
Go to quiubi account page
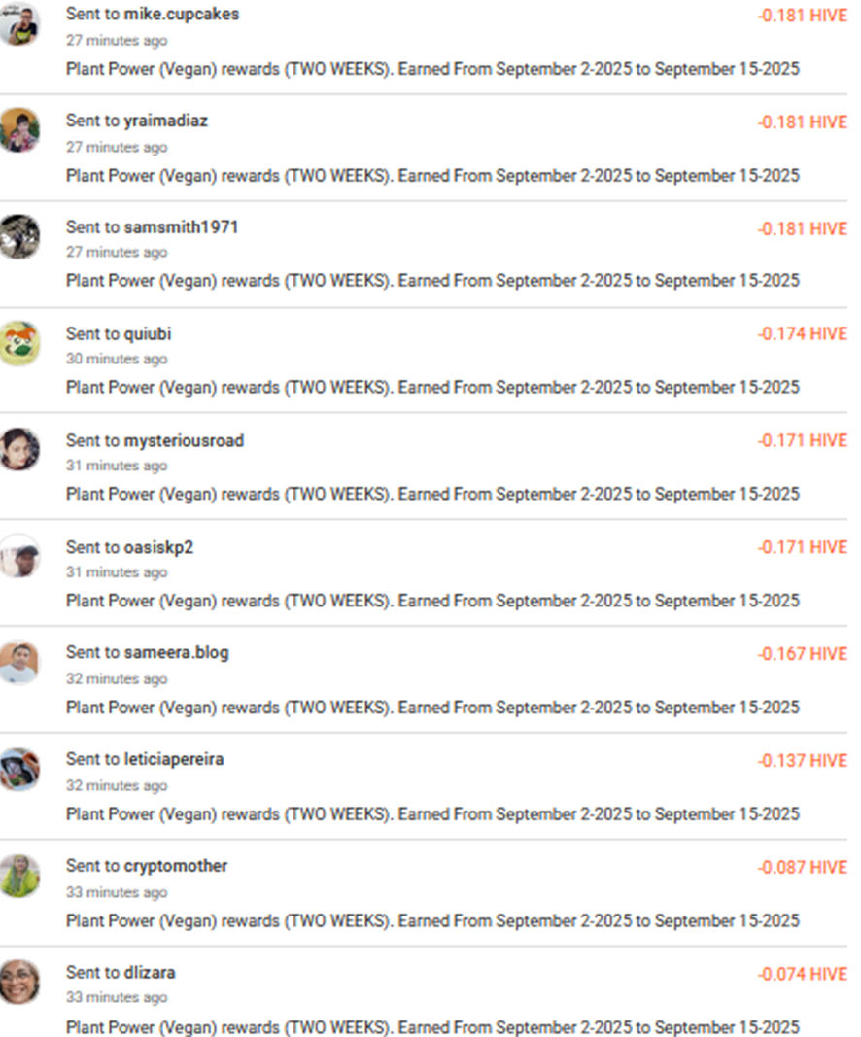pos(148,333)
